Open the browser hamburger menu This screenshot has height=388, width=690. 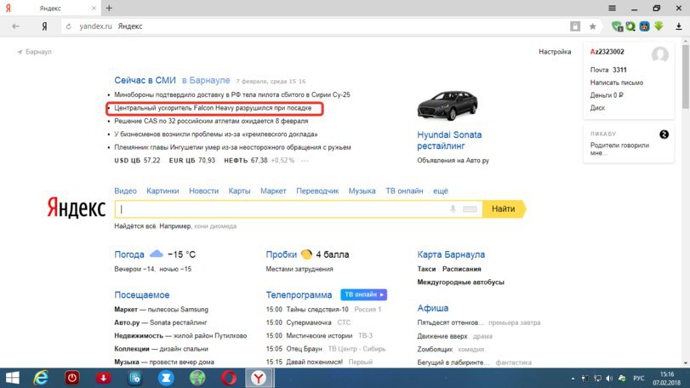612,8
